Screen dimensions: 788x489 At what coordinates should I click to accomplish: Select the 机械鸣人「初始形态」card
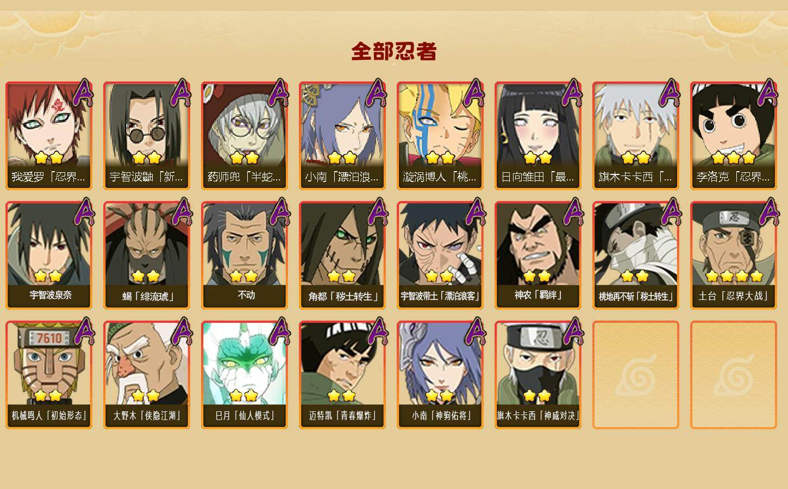point(49,375)
